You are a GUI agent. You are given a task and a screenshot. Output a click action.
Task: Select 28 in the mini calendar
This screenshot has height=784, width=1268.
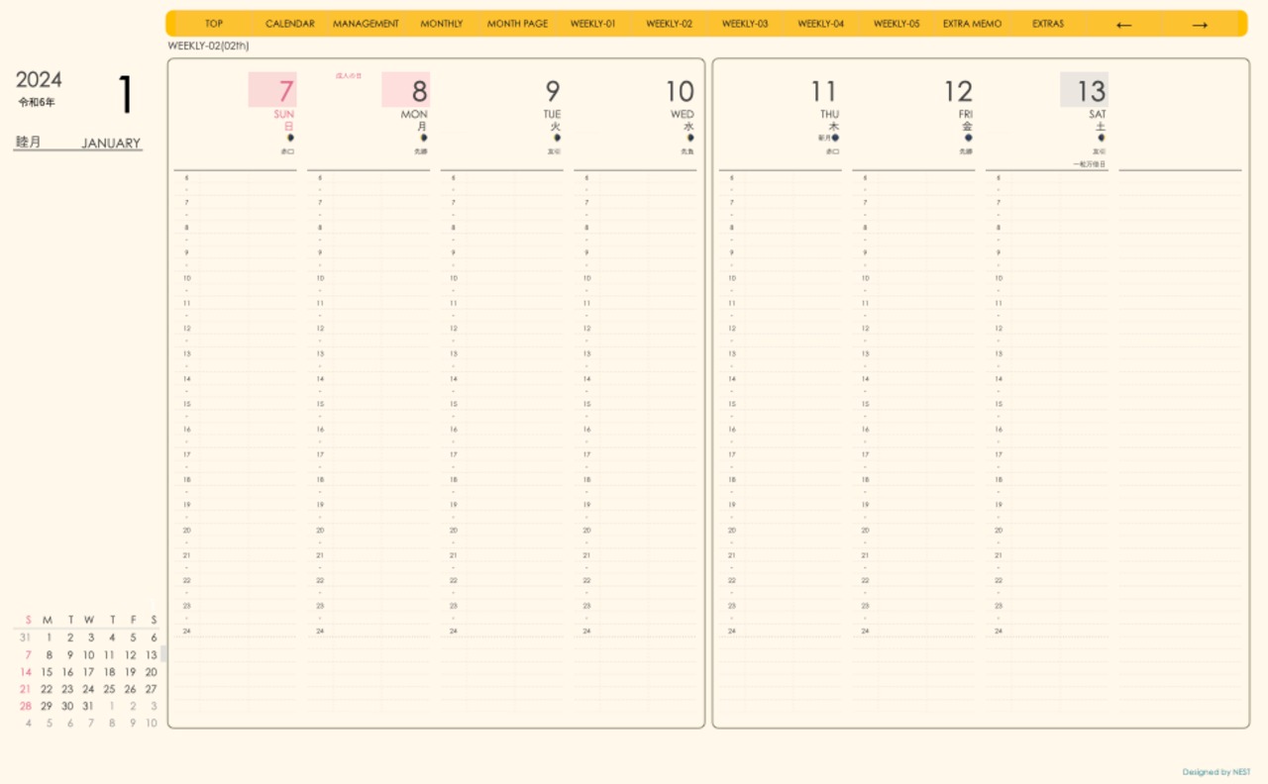[x=26, y=706]
